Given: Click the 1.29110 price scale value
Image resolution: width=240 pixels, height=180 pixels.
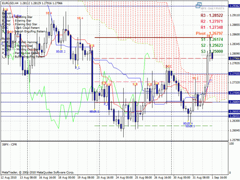Looking at the screenshot, I should (x=235, y=15).
